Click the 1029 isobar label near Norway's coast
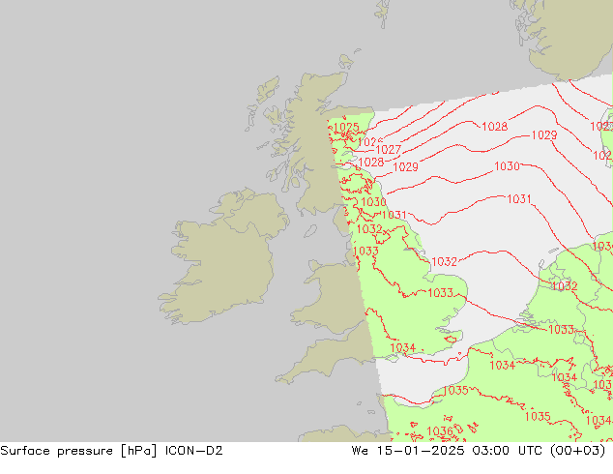This screenshot has width=613, height=474. click(x=544, y=134)
